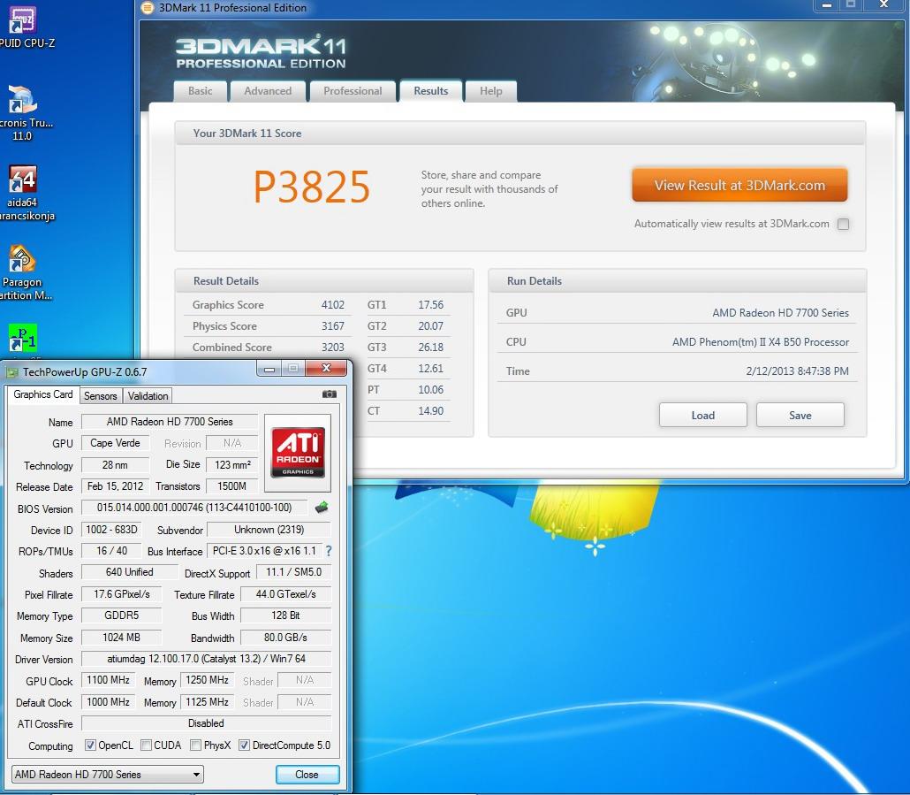This screenshot has width=910, height=795.
Task: Click the Texture Fillrate 44.0 GTexel/s field
Action: [x=285, y=594]
